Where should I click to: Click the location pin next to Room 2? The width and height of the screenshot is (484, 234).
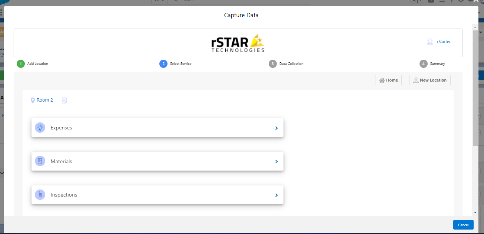coord(33,100)
